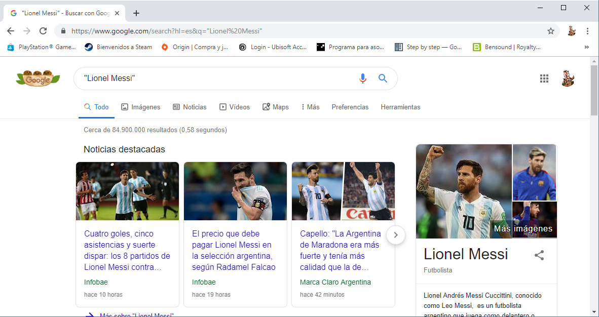Reload the page
Screen dimensions: 599x317
(x=43, y=31)
